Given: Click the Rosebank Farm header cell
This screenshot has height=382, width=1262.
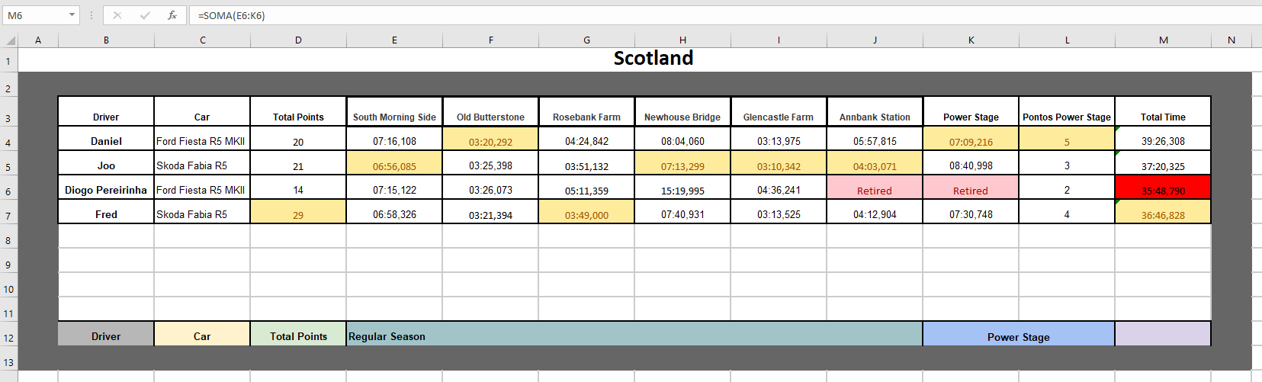Looking at the screenshot, I should [586, 111].
